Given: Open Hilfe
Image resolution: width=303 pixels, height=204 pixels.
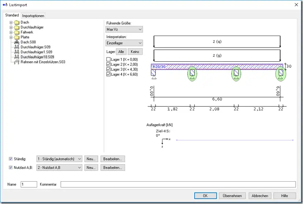Looking at the screenshot, I should point(285,196).
